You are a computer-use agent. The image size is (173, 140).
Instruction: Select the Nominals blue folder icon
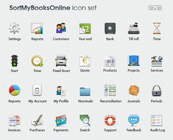[x=85, y=92]
